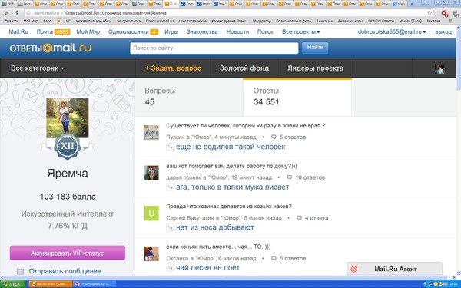Click выход logout link
461x288 pixels.
click(x=443, y=31)
